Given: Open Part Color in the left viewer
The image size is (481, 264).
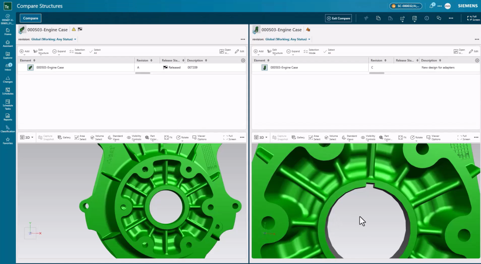Looking at the screenshot, I should click(152, 137).
